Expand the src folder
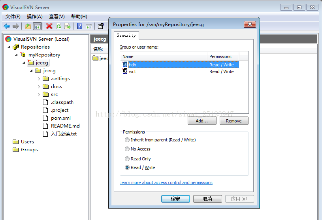This screenshot has width=322, height=220. click(x=39, y=94)
